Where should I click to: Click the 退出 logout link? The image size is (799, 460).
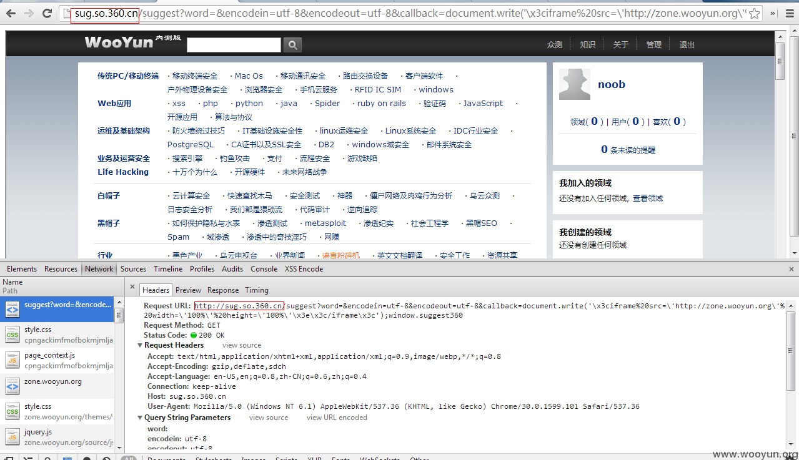point(687,44)
